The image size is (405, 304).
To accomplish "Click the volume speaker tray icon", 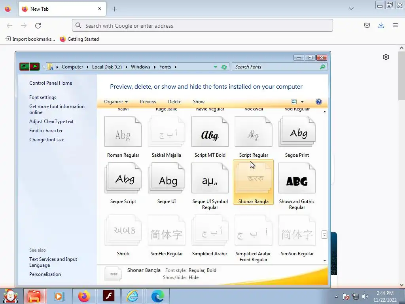I will click(x=365, y=296).
